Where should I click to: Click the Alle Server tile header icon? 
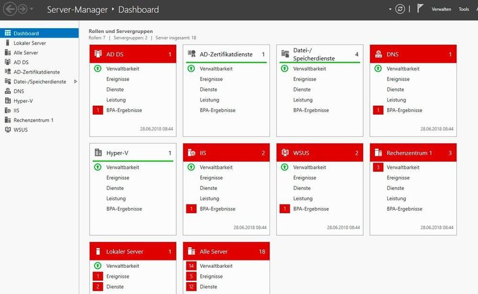pyautogui.click(x=191, y=252)
